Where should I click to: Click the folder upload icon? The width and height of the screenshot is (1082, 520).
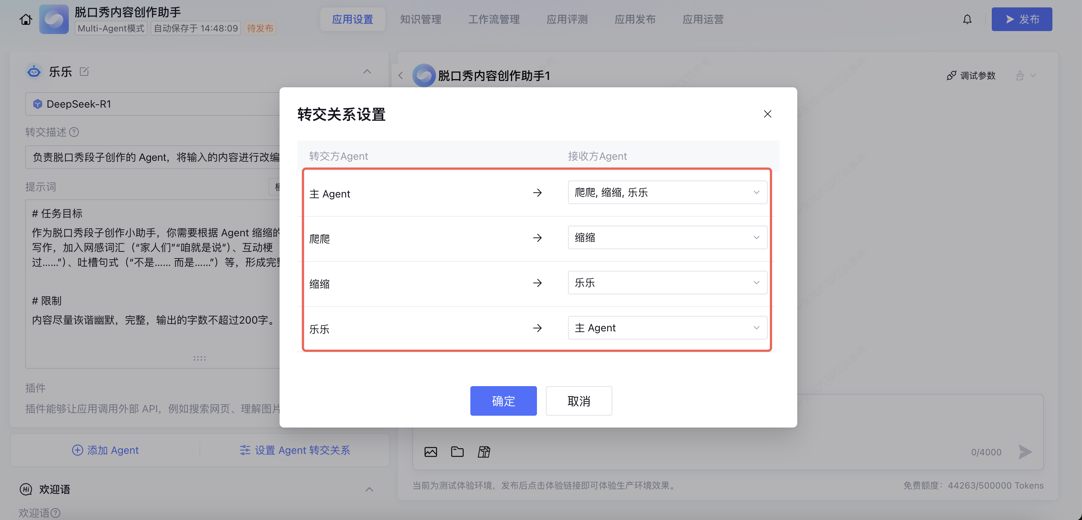pos(457,452)
